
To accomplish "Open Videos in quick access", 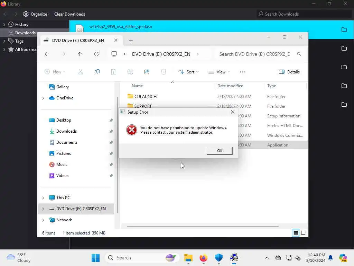I will [x=62, y=176].
